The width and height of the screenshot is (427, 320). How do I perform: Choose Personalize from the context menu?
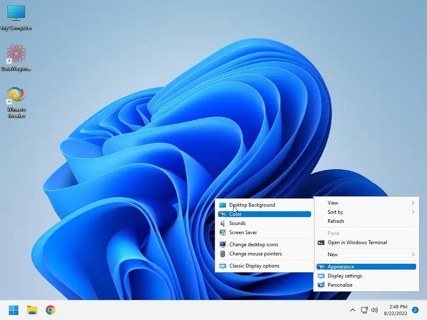click(x=366, y=285)
